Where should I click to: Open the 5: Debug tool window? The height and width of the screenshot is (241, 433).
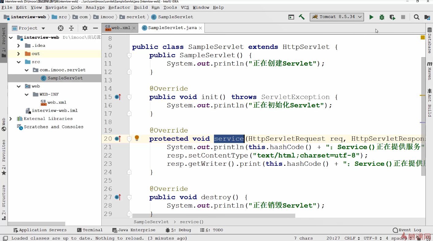[178, 230]
